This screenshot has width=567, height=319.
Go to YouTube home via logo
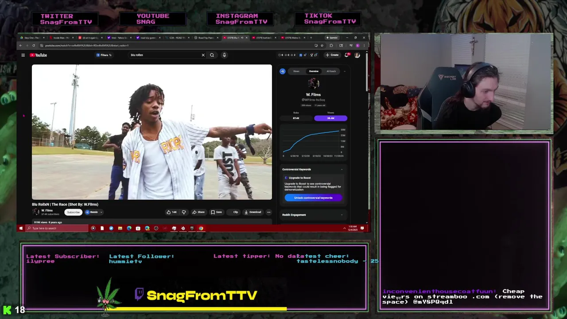39,55
